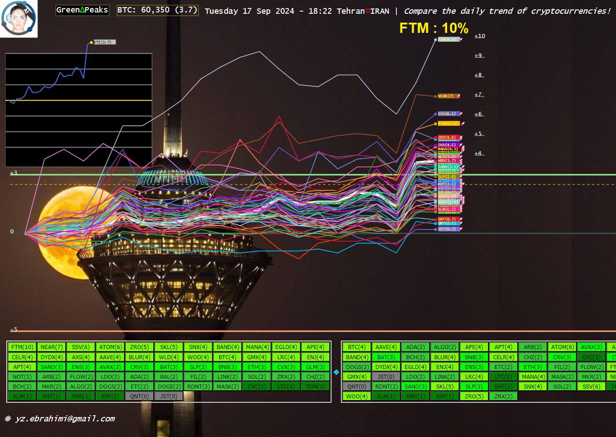The height and width of the screenshot is (437, 616).
Task: Select the ZRX(2) cell in the alphabetical right panel
Action: click(504, 396)
